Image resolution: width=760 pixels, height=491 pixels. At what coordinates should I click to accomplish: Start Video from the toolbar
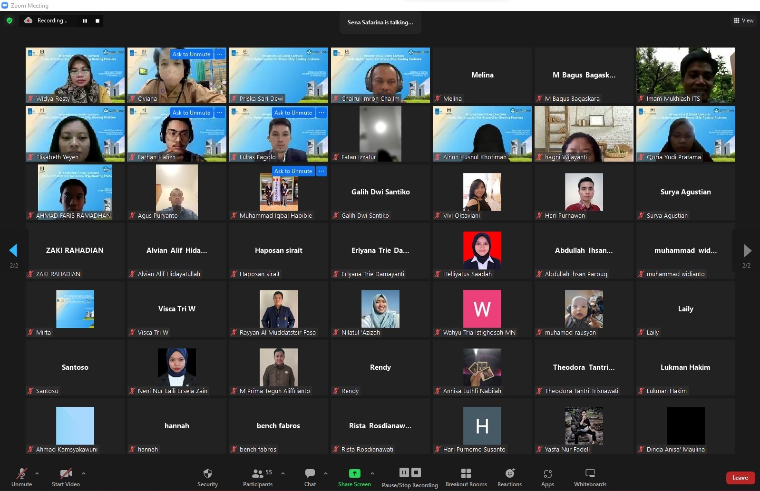[x=66, y=477]
